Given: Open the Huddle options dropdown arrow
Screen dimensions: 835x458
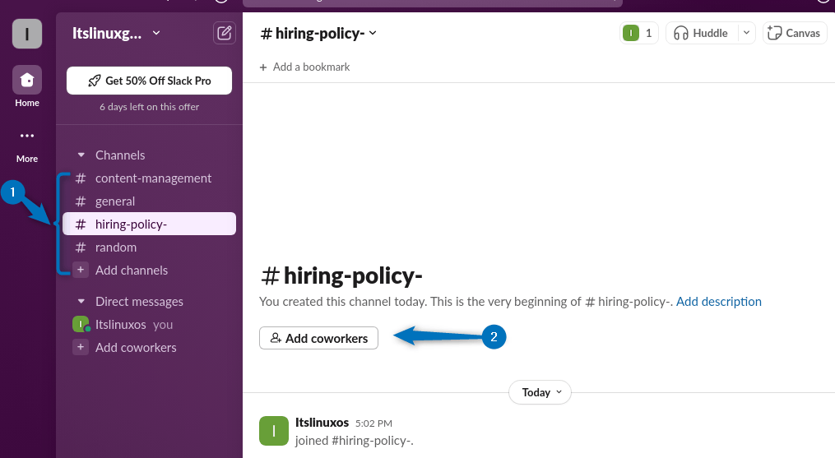Looking at the screenshot, I should [745, 33].
